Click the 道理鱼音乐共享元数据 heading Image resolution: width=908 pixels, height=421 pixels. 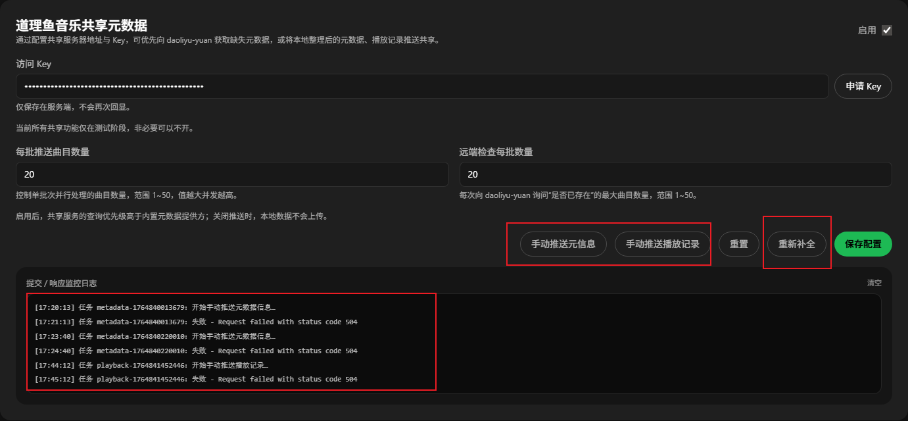[x=82, y=25]
